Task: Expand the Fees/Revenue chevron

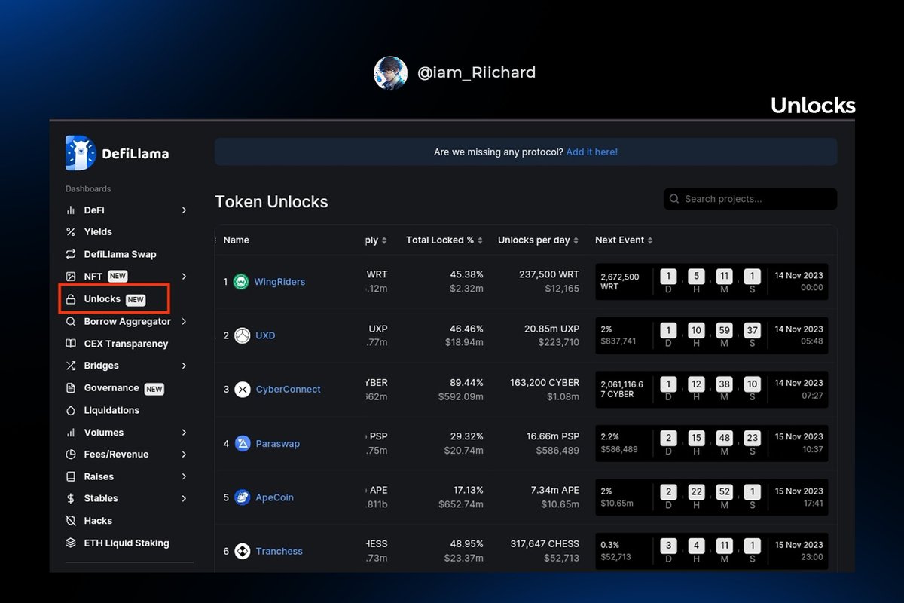Action: (185, 455)
